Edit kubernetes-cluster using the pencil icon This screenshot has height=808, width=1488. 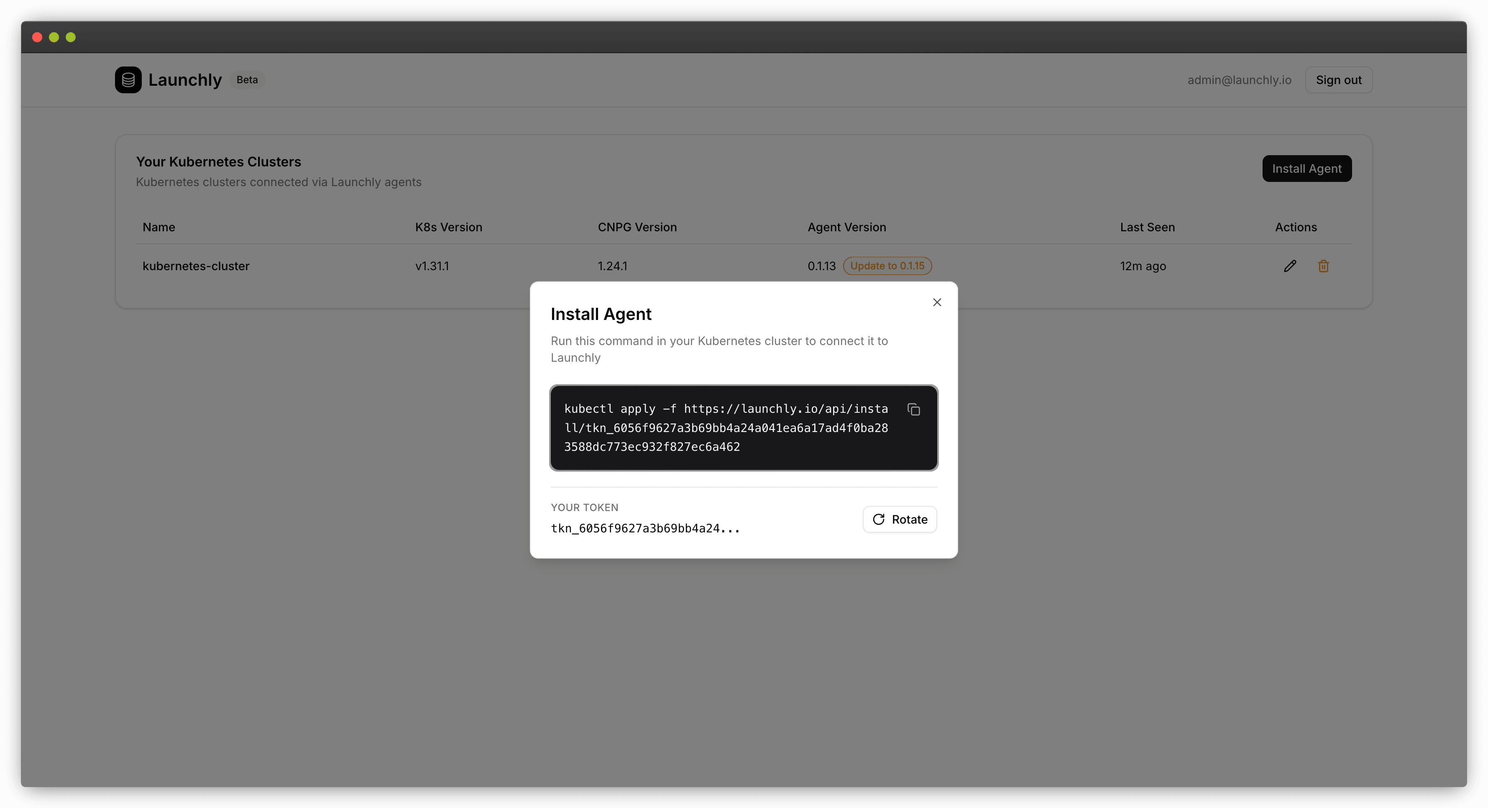[1291, 266]
